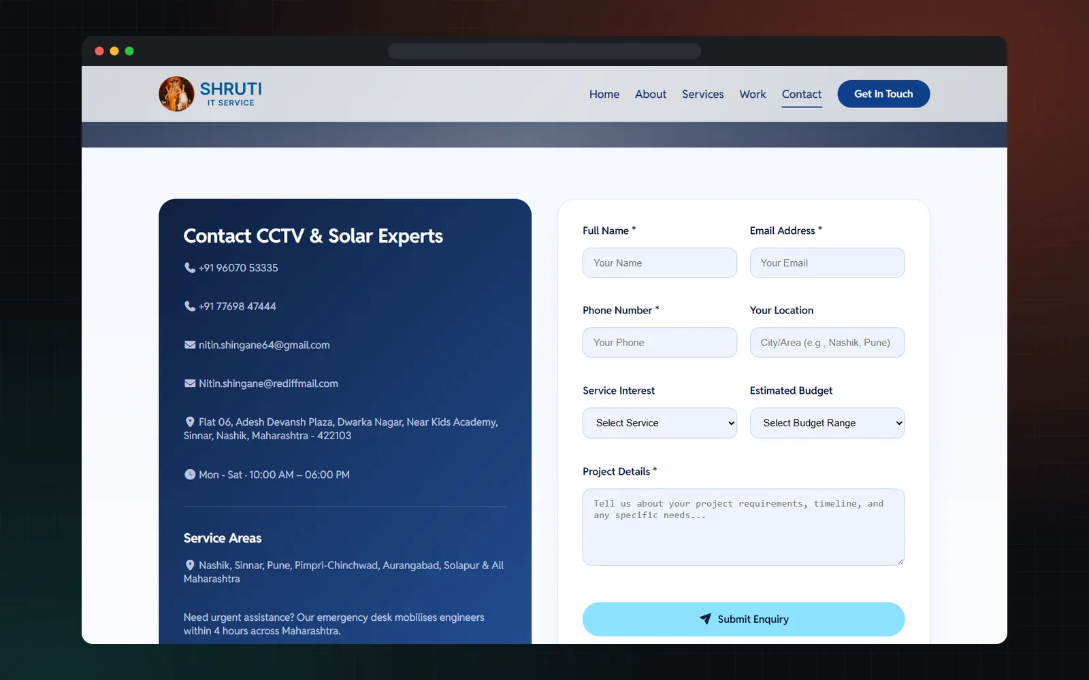Click the Contact CCTV & Solar Experts heading
Image resolution: width=1089 pixels, height=680 pixels.
click(313, 236)
